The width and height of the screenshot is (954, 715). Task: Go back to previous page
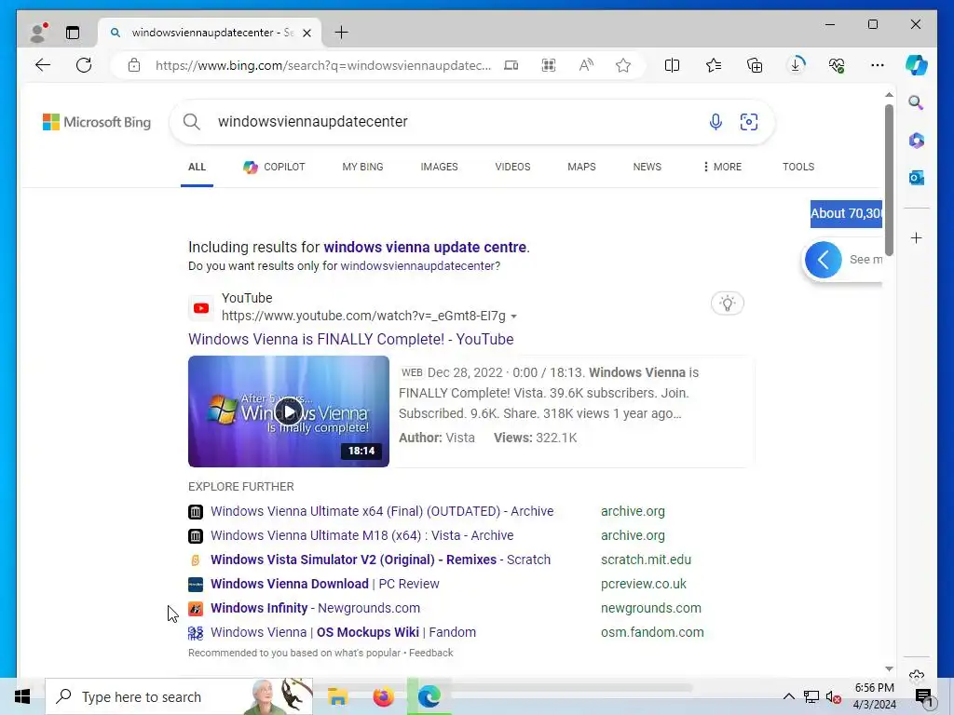[x=43, y=65]
